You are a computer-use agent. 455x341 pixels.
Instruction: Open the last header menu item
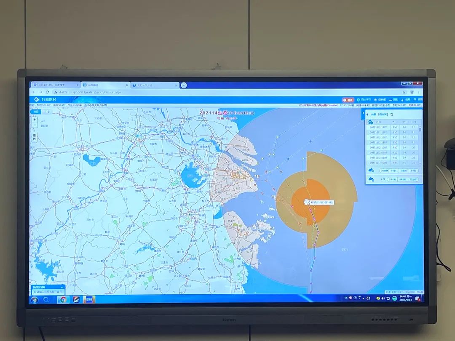tap(418, 100)
